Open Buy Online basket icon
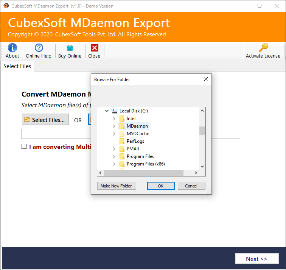The image size is (286, 270). (70, 48)
